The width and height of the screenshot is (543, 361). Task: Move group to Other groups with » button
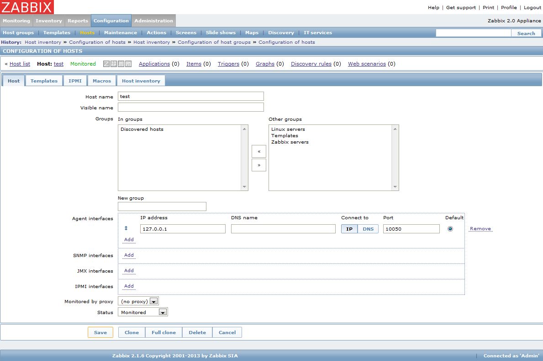(258, 165)
